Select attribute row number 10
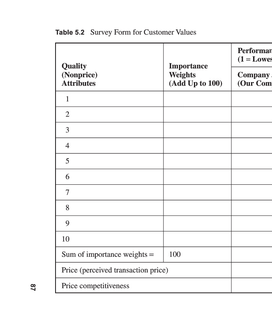This screenshot has height=322, width=272. coord(66,239)
